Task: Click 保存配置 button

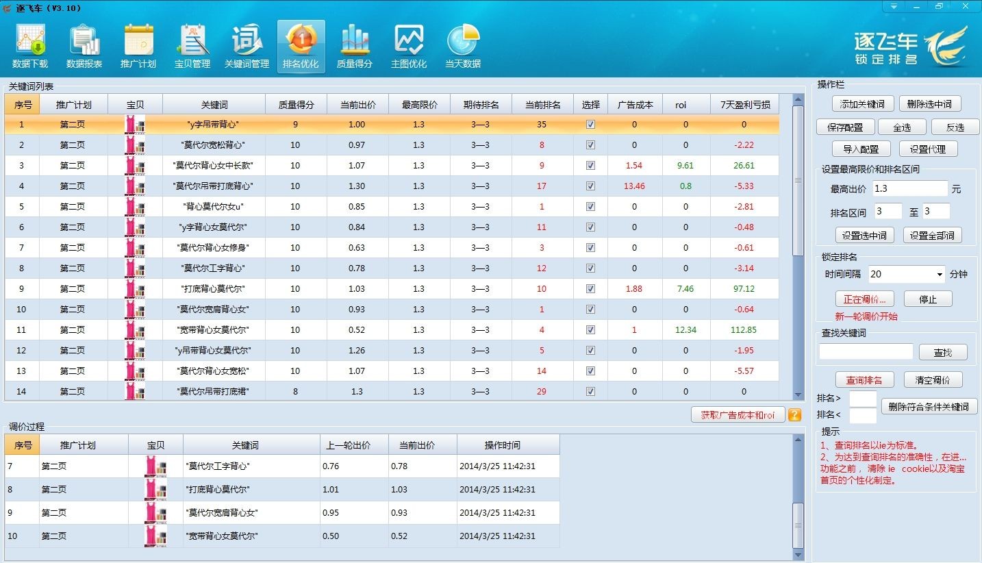Action: (845, 127)
